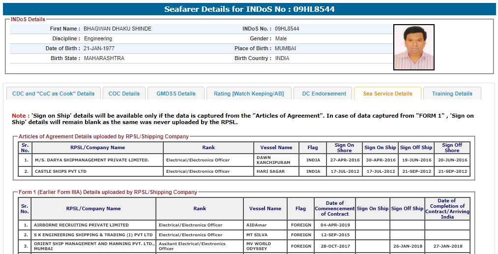498x254 pixels.
Task: Click the AIRBORNE RECRUITING PRIVATE LIMITED entry
Action: pyautogui.click(x=81, y=225)
